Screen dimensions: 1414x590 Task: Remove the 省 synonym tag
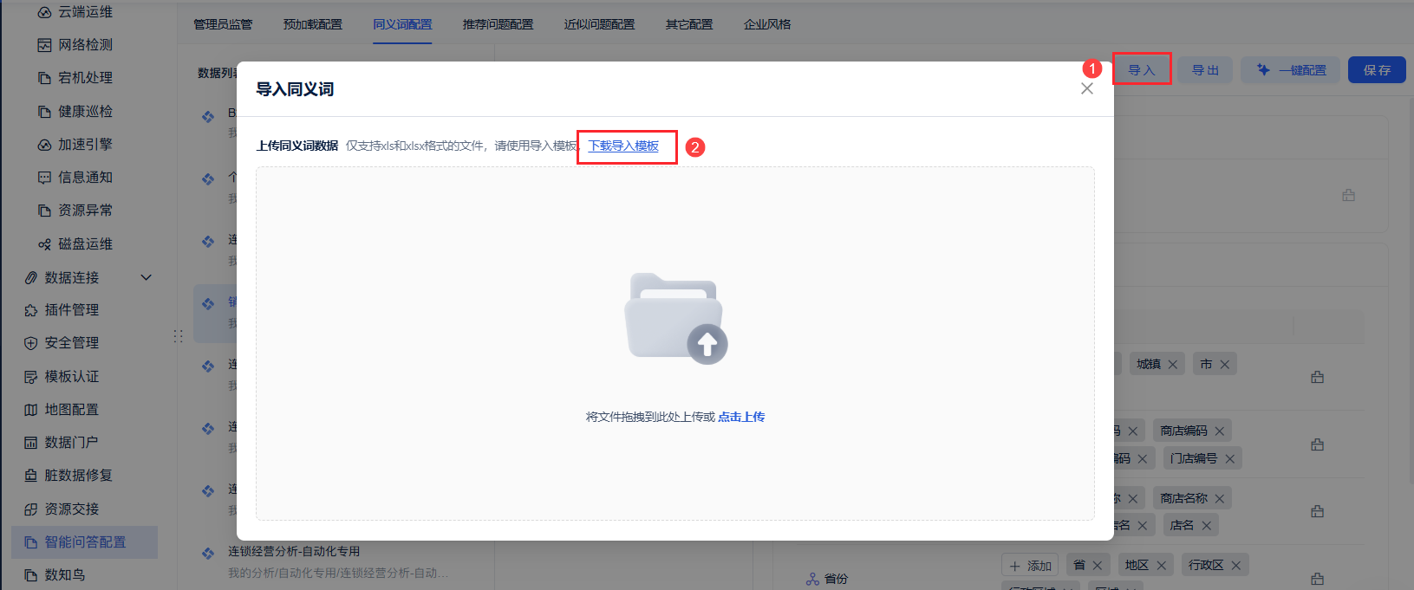[1098, 566]
